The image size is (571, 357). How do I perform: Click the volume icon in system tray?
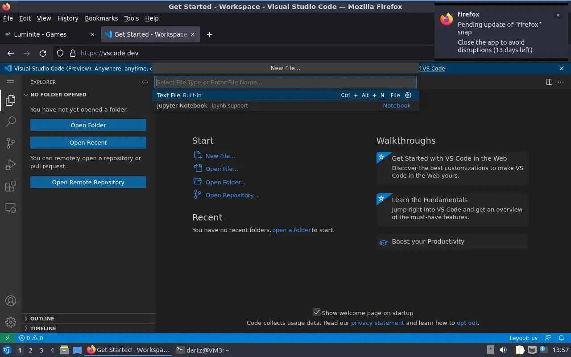(x=503, y=350)
